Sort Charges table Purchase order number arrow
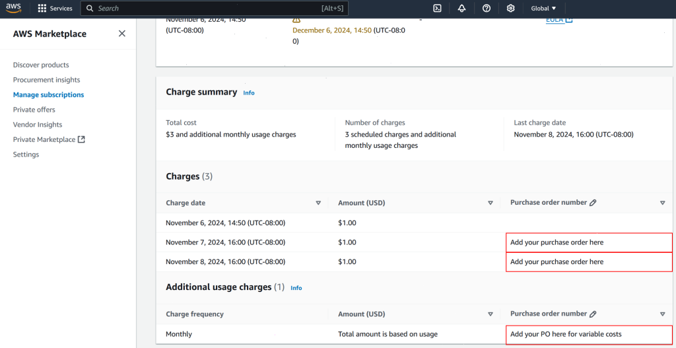Screen dimensions: 676x348 [663, 203]
